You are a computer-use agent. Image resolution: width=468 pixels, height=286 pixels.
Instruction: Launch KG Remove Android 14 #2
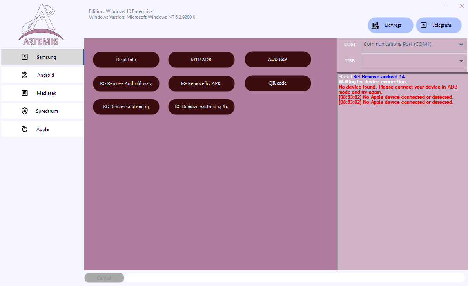coord(201,107)
